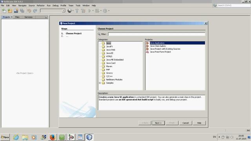Select Java Class Library project type

click(158, 46)
